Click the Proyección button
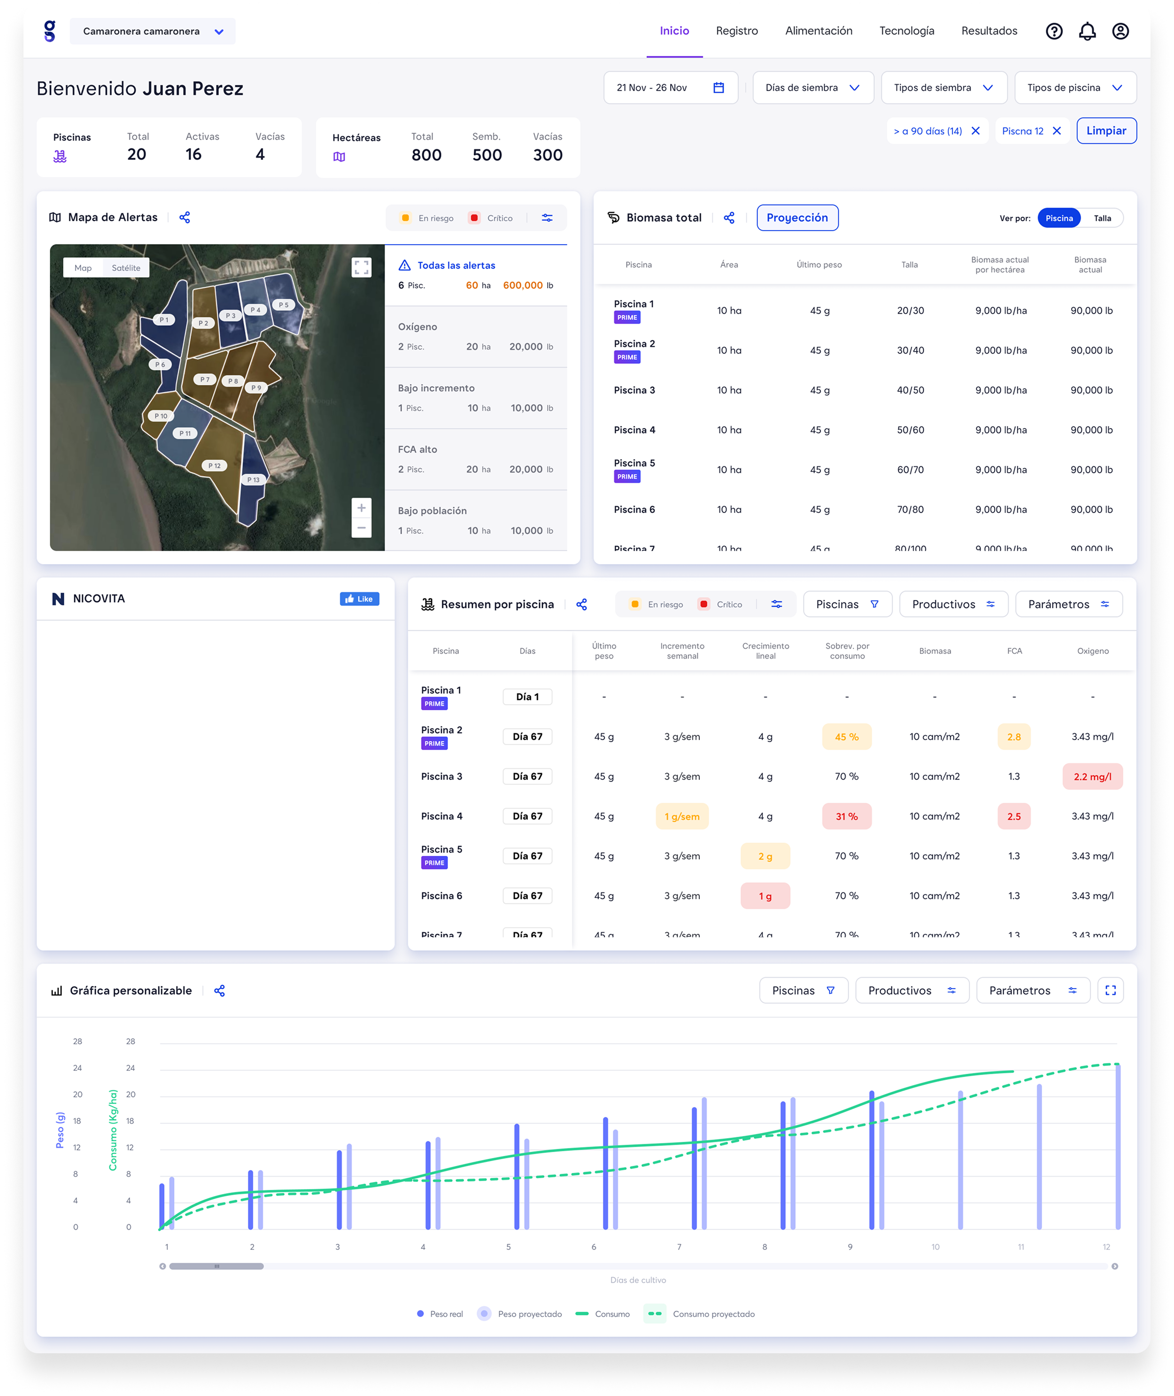Viewport: 1174px width, 1396px height. coord(796,217)
